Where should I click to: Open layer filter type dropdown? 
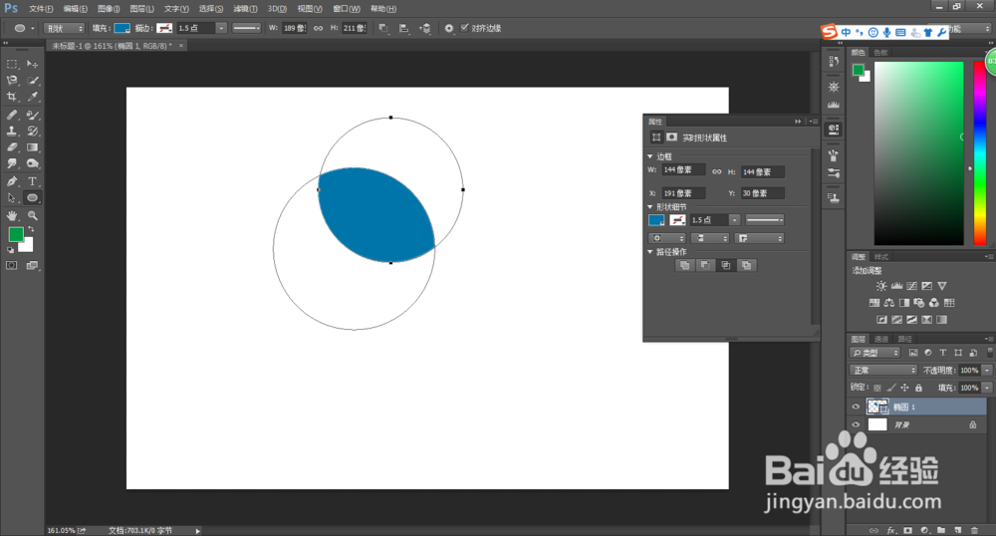(875, 353)
